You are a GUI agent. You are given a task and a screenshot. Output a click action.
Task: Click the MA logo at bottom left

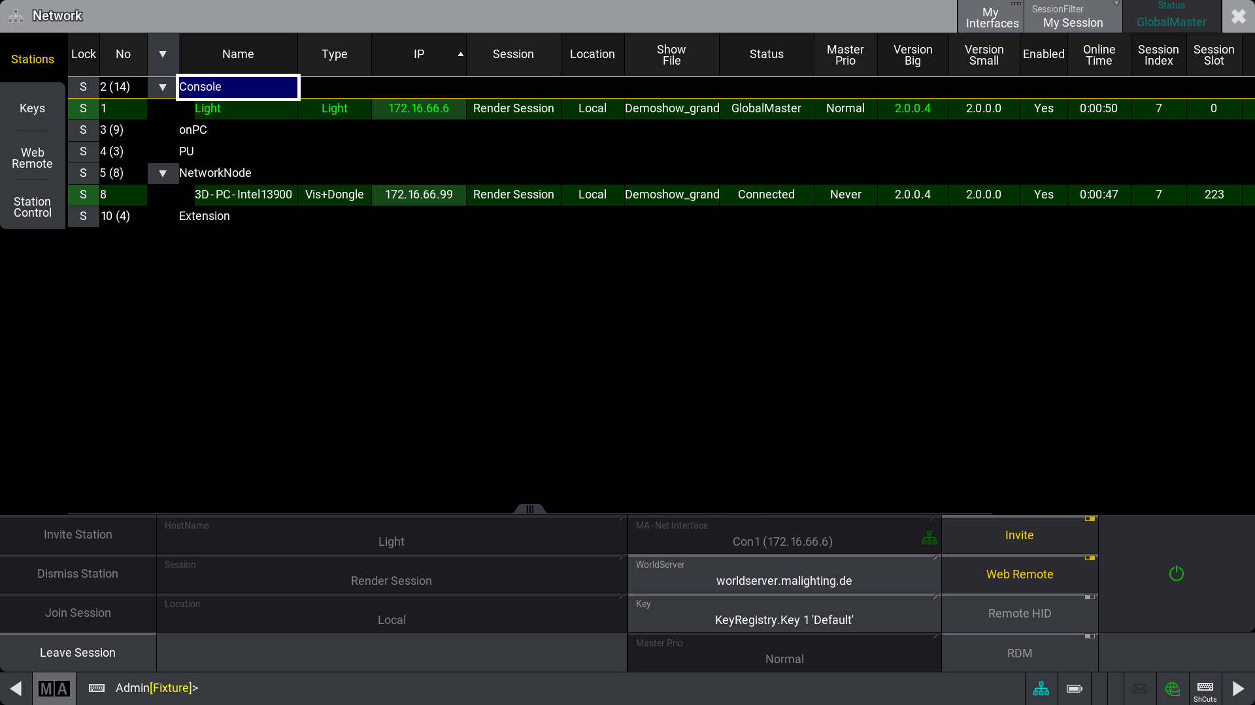(54, 688)
